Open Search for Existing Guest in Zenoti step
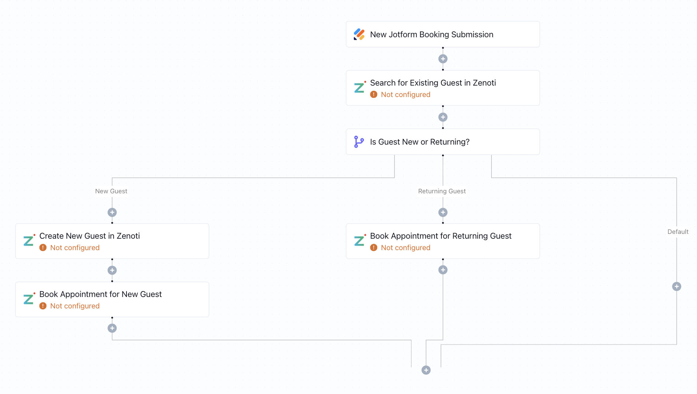The image size is (697, 394). tap(443, 88)
